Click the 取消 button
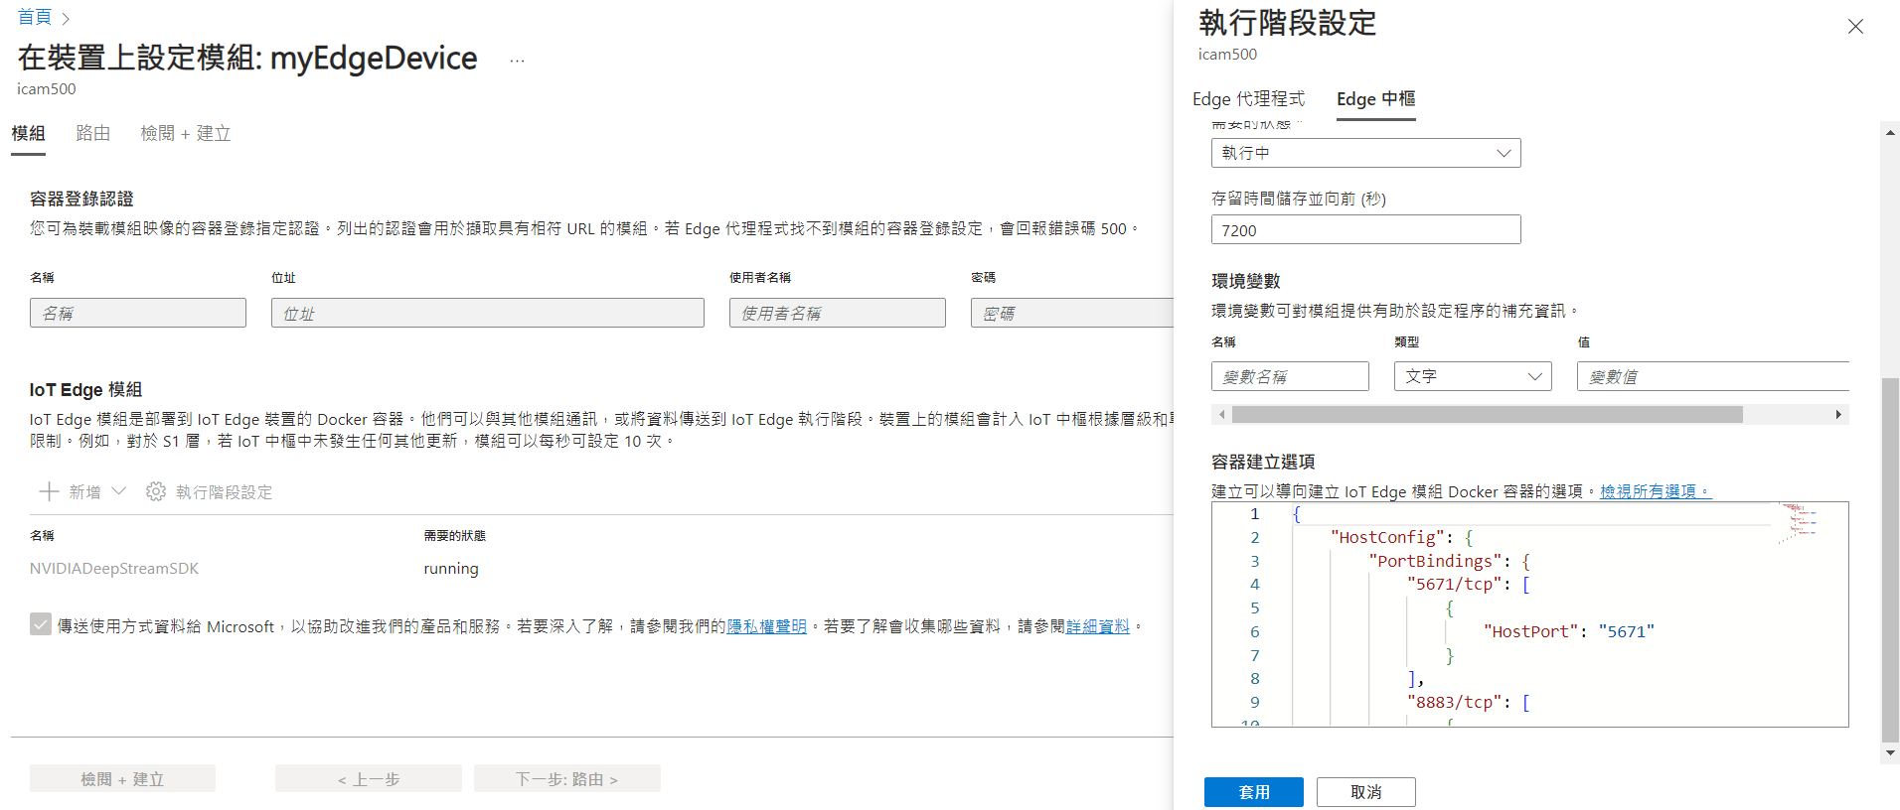 1365,792
